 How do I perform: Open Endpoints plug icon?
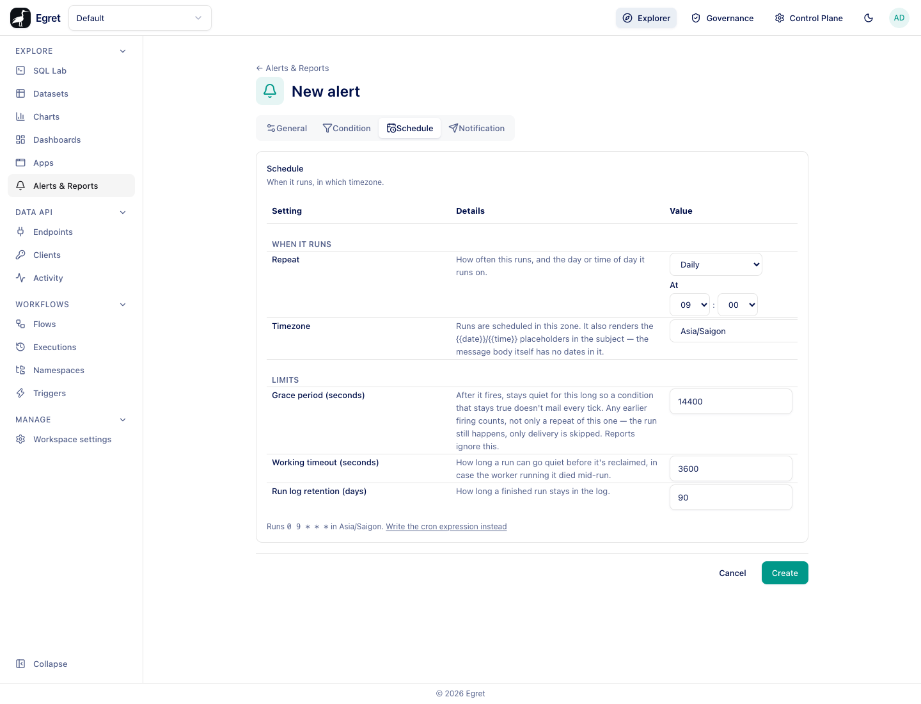click(x=20, y=232)
